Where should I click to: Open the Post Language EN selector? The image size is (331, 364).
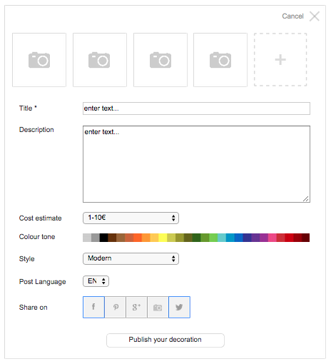(96, 281)
